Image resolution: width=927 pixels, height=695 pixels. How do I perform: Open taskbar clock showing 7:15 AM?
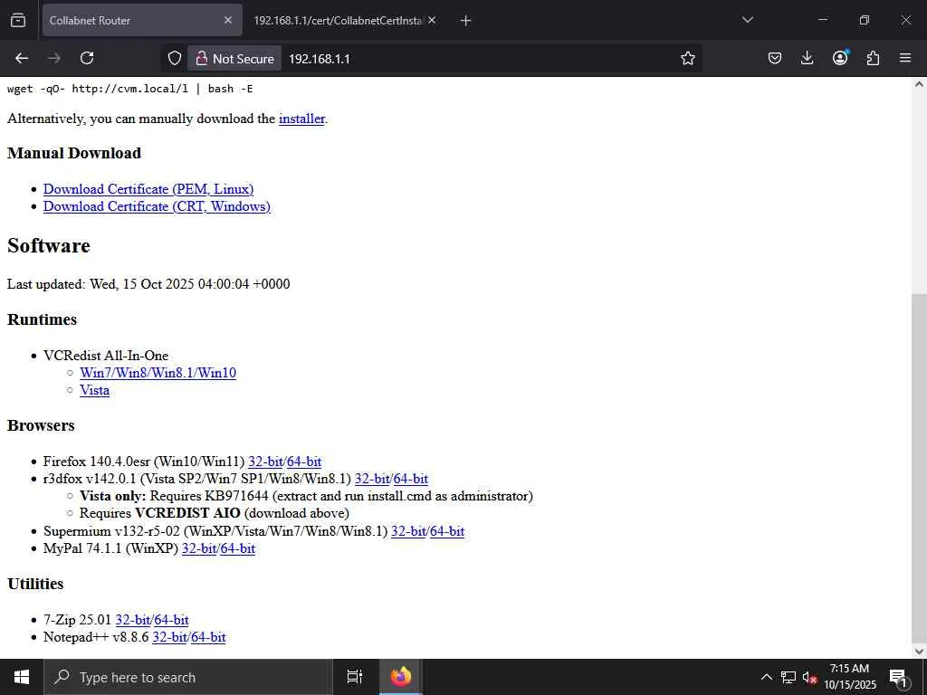click(x=849, y=677)
